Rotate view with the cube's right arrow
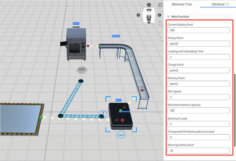236x161 pixels. (160, 15)
